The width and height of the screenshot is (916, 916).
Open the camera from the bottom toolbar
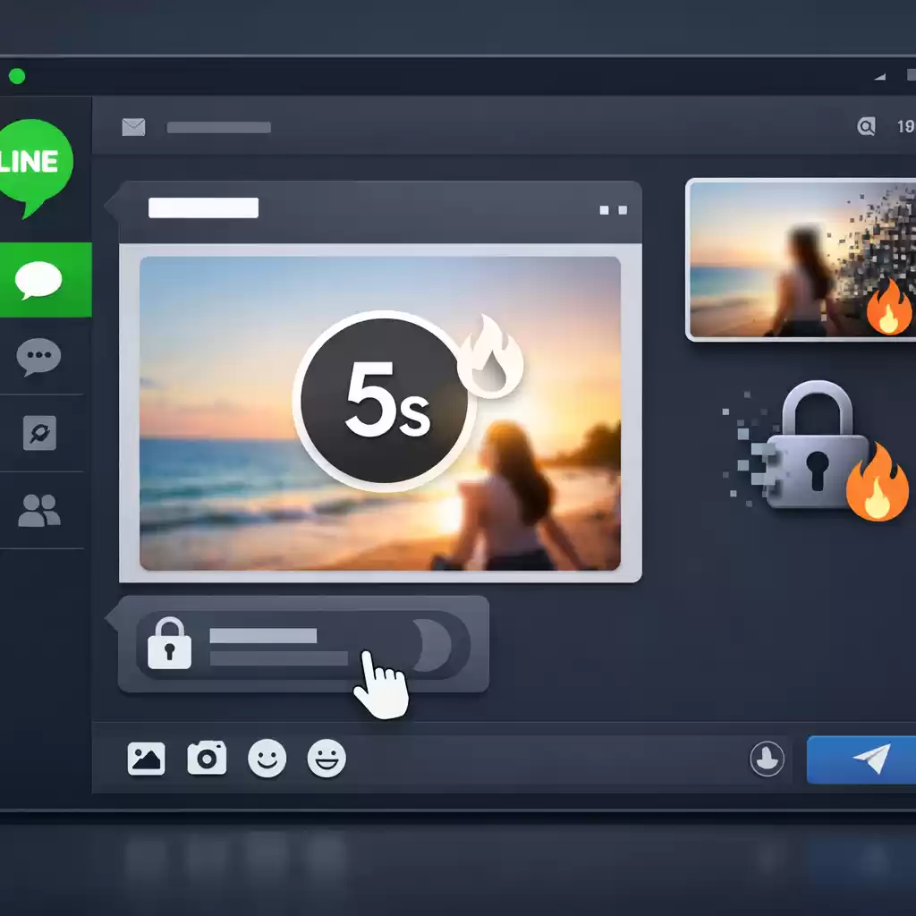coord(207,759)
